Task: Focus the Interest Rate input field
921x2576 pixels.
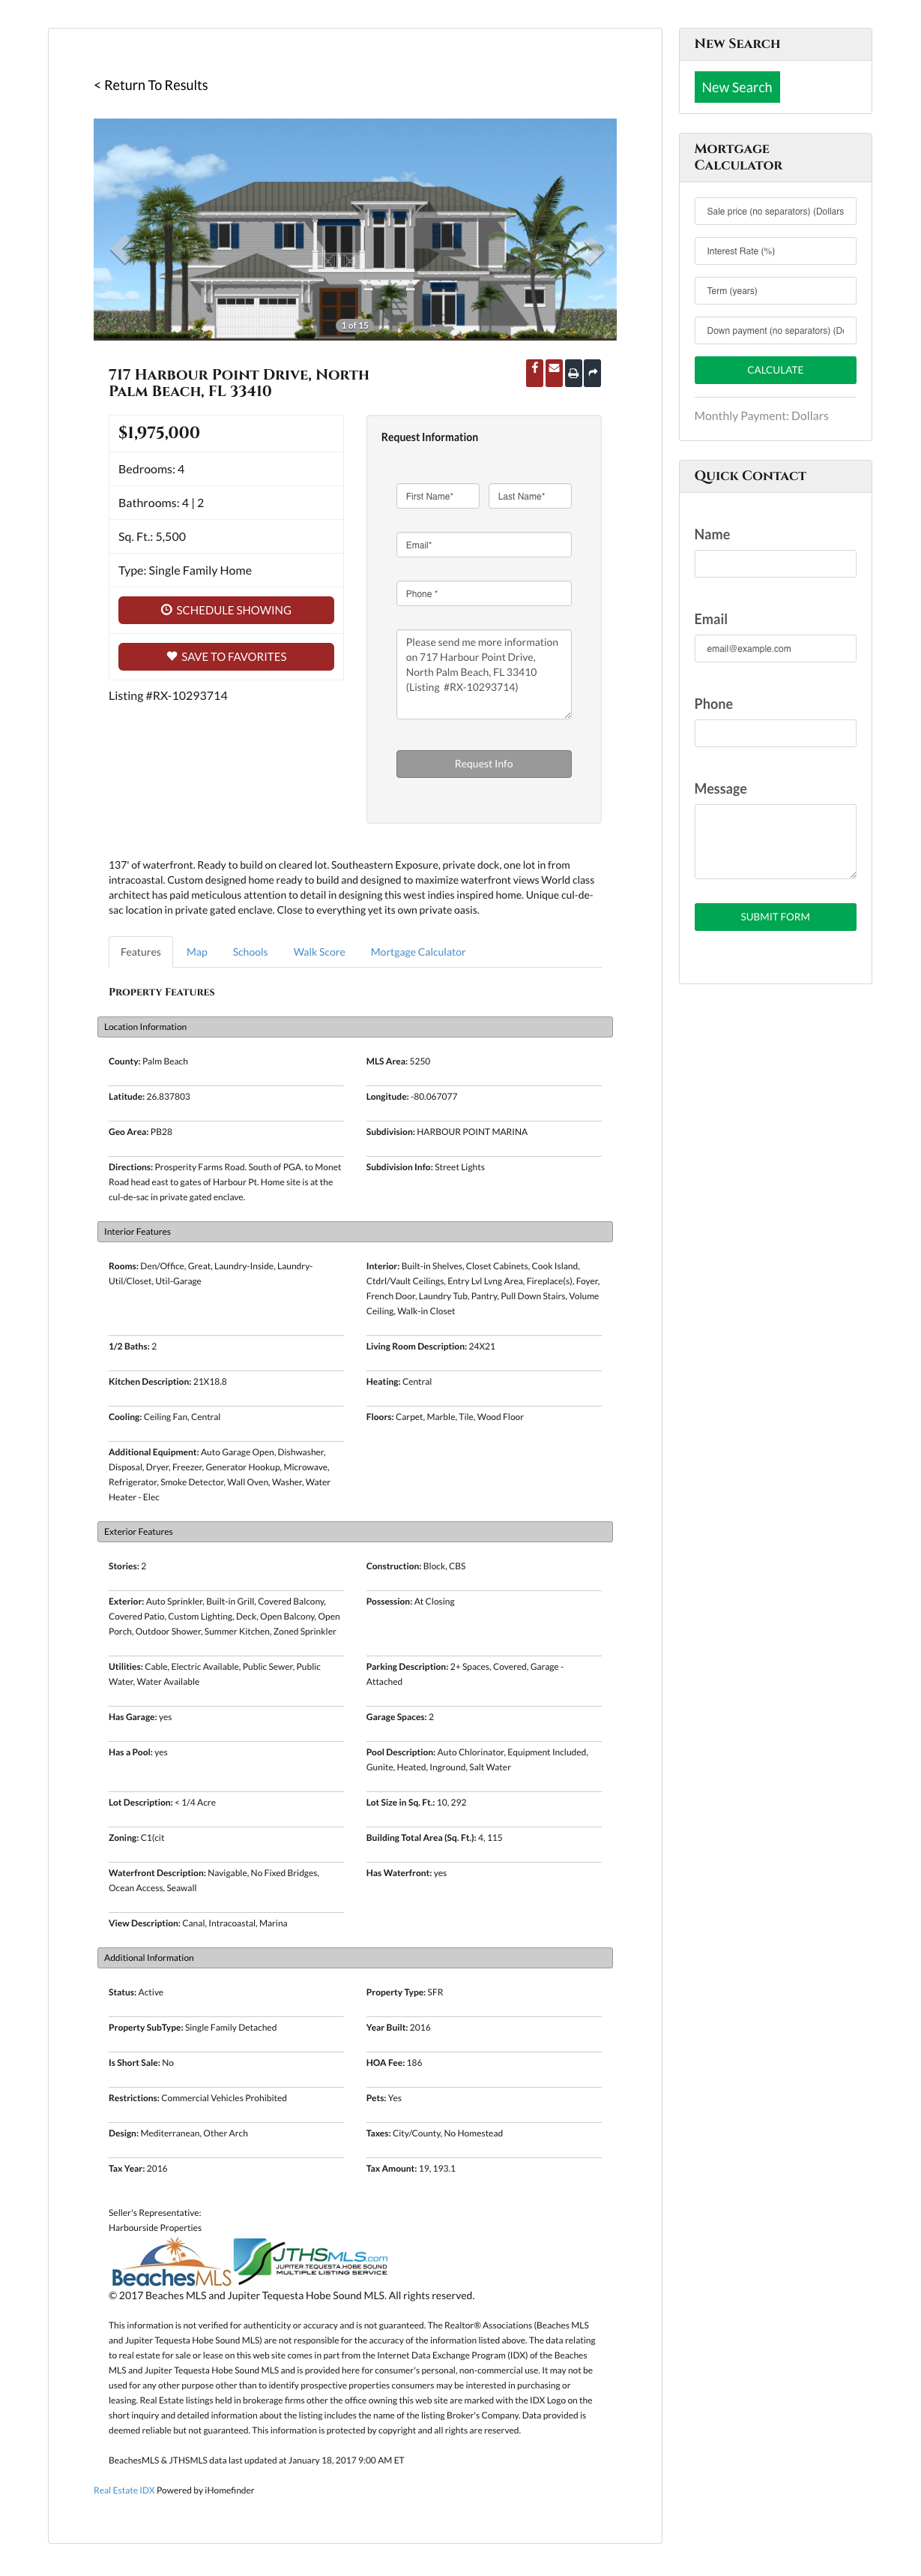Action: tap(774, 251)
